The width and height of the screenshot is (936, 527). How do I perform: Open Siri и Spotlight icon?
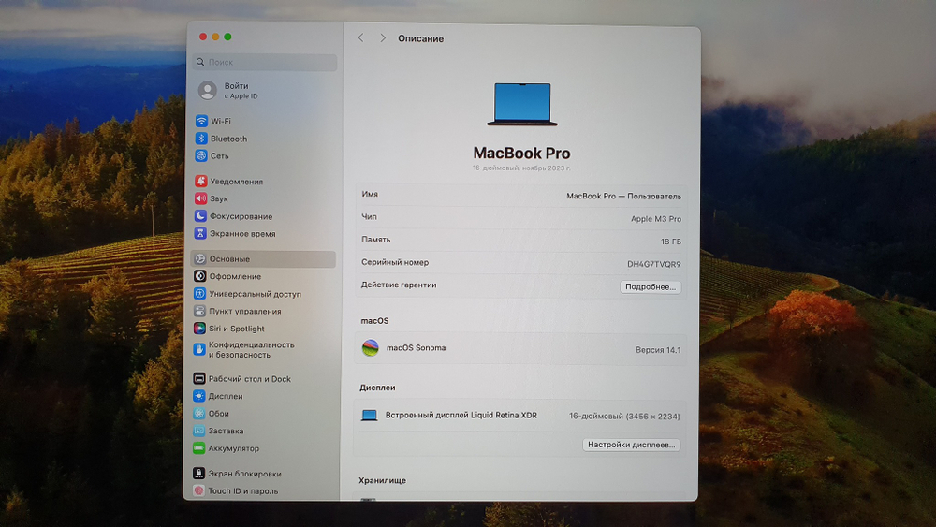[x=200, y=329]
